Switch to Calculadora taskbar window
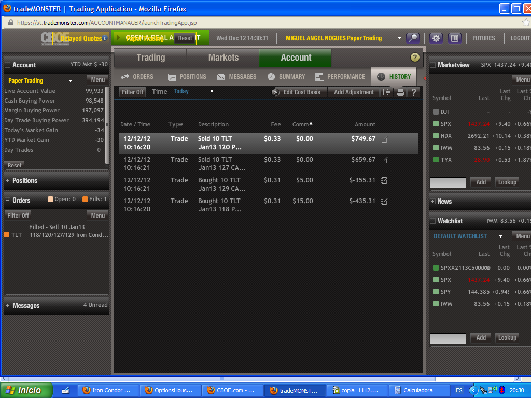Image resolution: width=531 pixels, height=398 pixels. [419, 390]
